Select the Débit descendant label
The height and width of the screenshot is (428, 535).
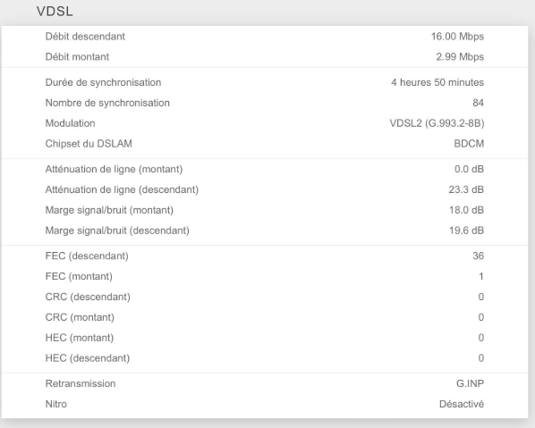85,37
